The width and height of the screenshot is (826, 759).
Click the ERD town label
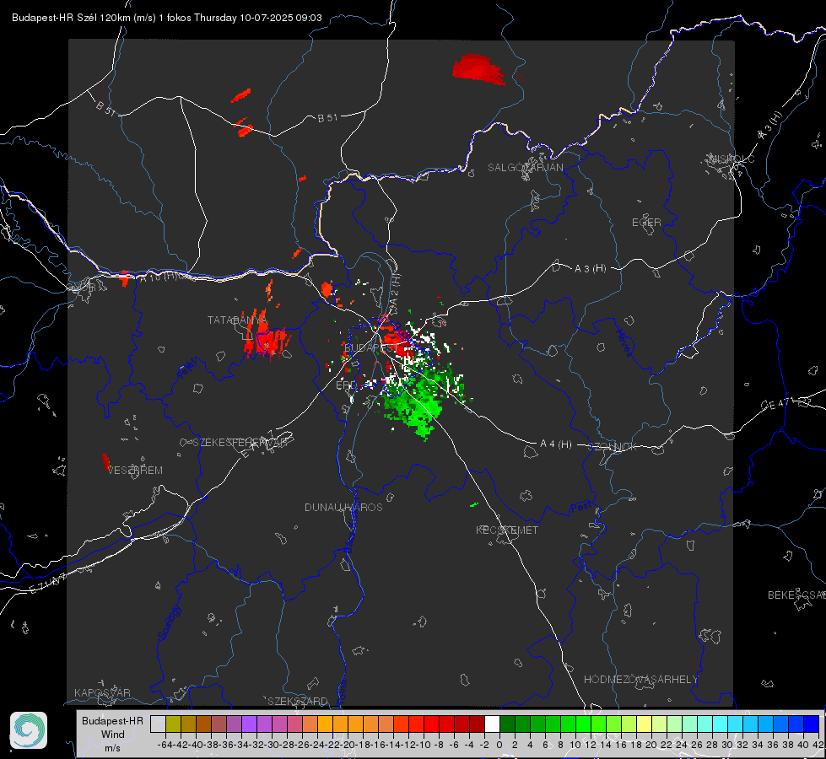click(x=346, y=385)
